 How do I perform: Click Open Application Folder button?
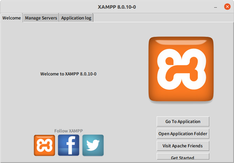183,134
